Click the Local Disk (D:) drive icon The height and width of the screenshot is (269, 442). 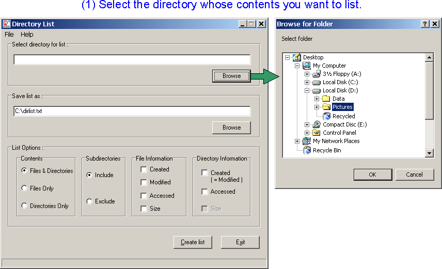click(x=317, y=90)
